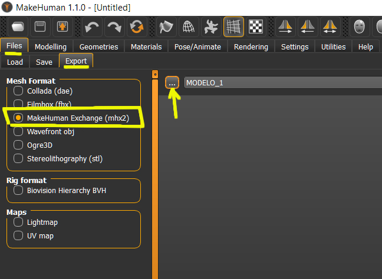382x279 pixels.
Task: Toggle the bidirectional symmetry icon
Action: (330, 26)
